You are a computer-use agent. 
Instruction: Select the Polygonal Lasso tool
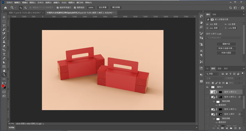click(x=4, y=25)
